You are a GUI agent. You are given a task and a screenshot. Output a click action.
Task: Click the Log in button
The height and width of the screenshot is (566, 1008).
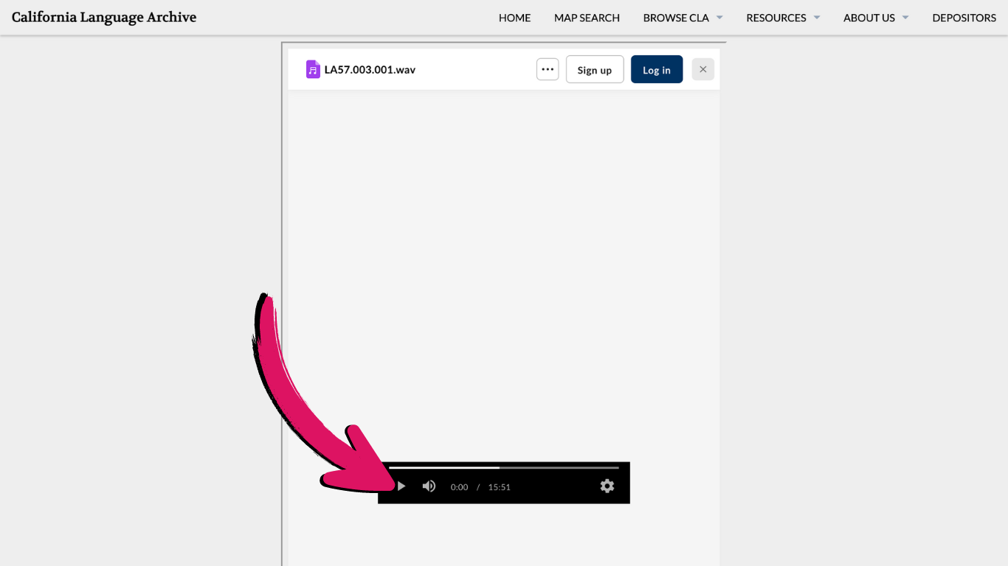pyautogui.click(x=657, y=69)
